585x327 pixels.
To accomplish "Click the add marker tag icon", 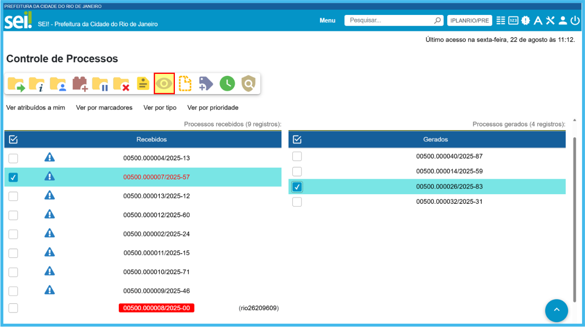I will point(206,84).
